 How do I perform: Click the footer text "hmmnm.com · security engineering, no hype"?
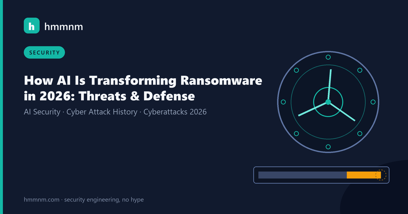click(x=84, y=200)
